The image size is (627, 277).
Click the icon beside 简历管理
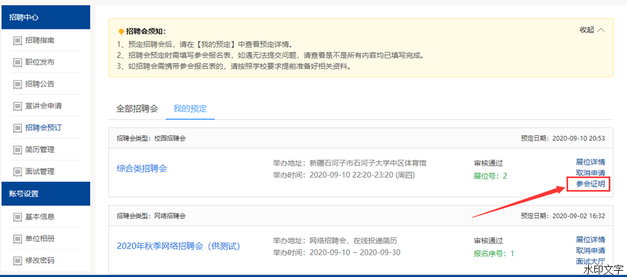tap(18, 150)
